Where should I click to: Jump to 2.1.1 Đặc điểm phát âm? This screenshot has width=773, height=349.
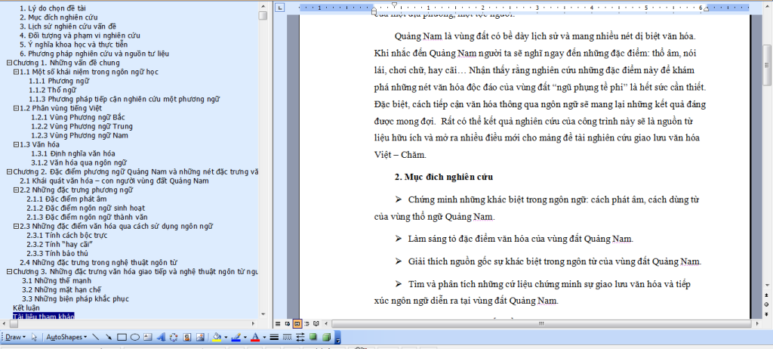click(58, 199)
